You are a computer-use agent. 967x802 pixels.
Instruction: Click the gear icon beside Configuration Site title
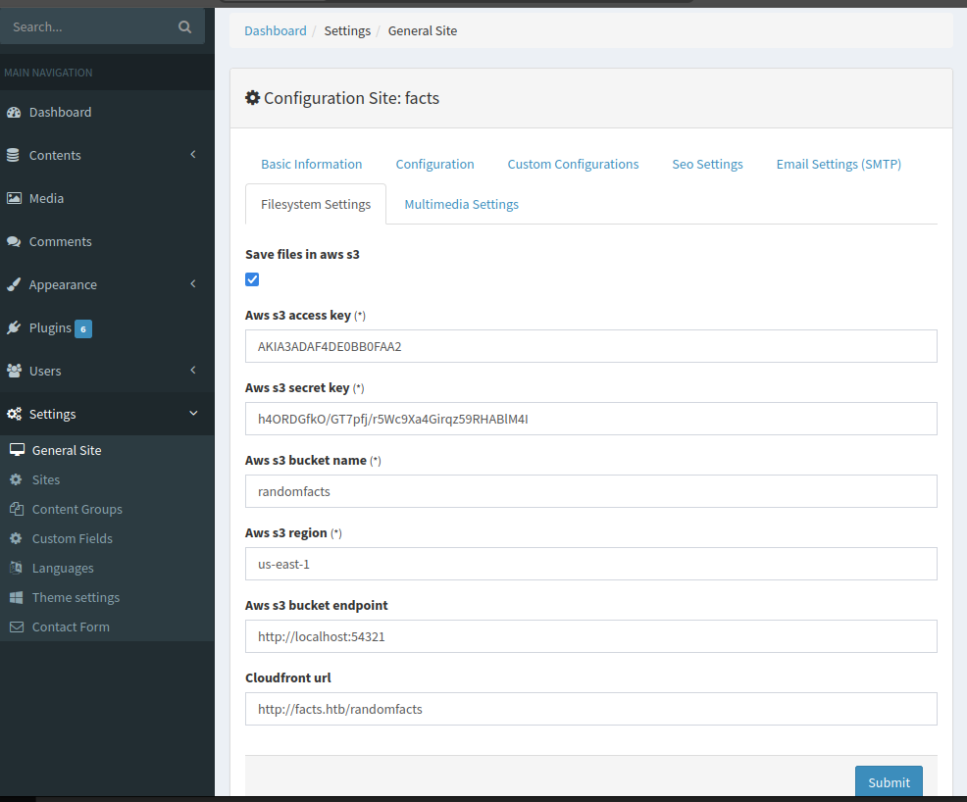click(252, 97)
